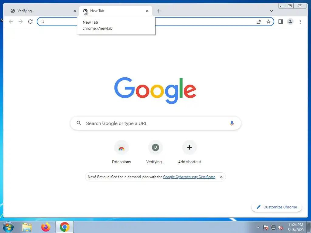Click the Google logo
Screen dimensions: 311x233
[x=155, y=90]
